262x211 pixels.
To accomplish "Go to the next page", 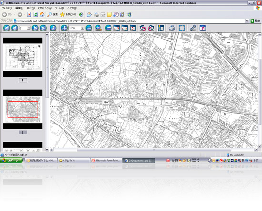I will click(x=35, y=28).
